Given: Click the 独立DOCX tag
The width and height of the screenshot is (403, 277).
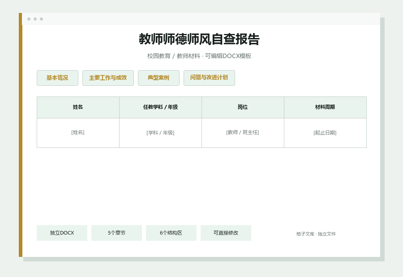Looking at the screenshot, I should (x=62, y=233).
